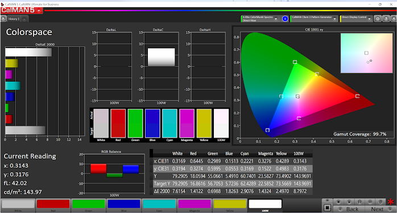The width and height of the screenshot is (397, 213).
Task: Click the White column header in table
Action: coord(177,154)
